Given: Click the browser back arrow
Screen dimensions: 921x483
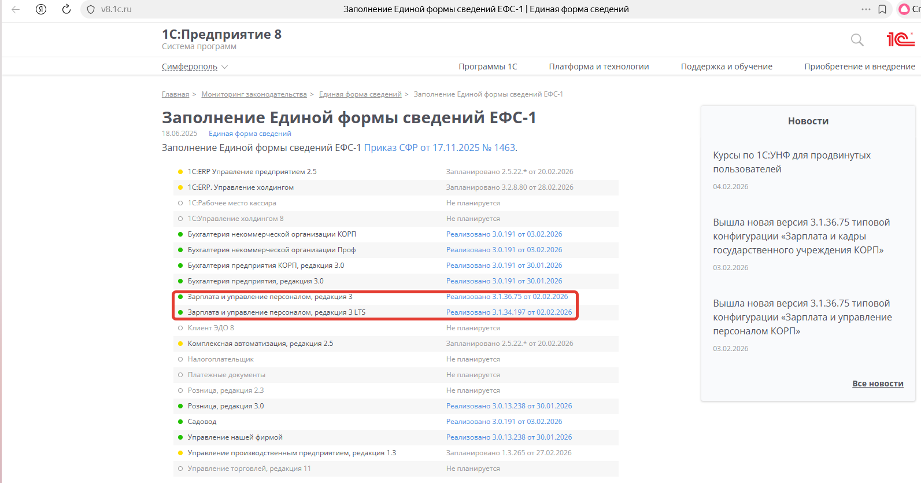Looking at the screenshot, I should (x=16, y=9).
